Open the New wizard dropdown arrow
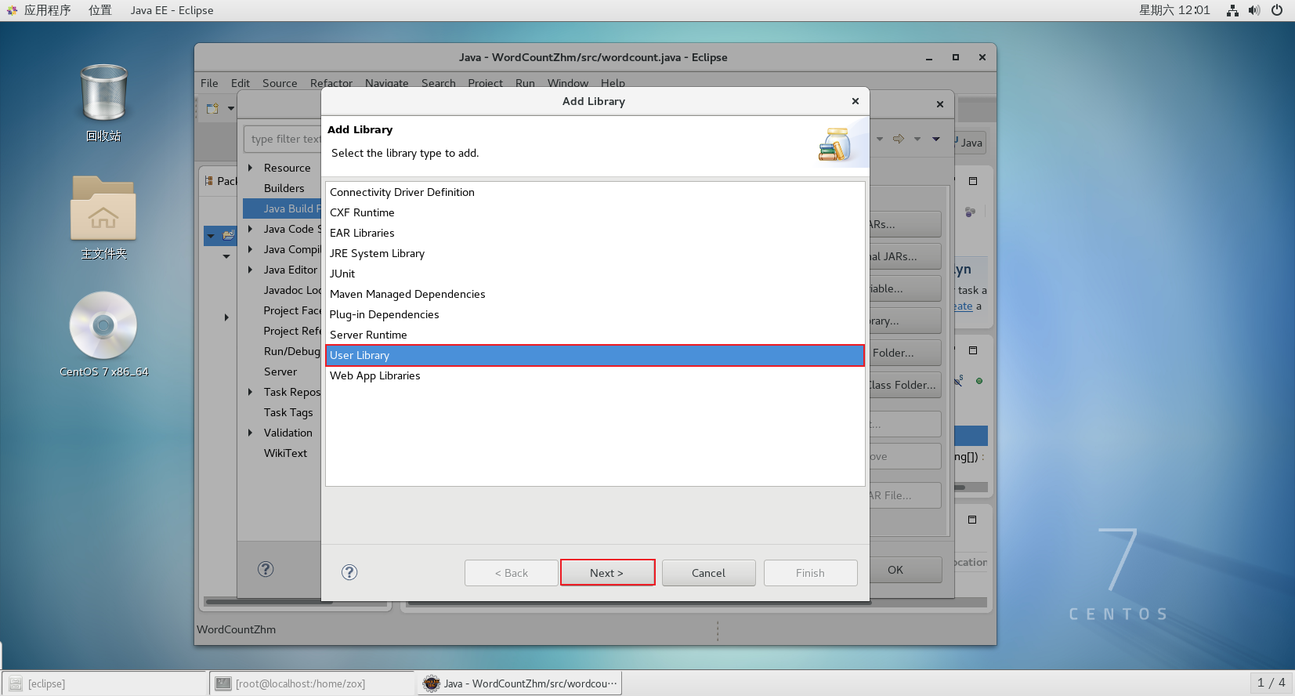Image resolution: width=1295 pixels, height=696 pixels. 231,108
